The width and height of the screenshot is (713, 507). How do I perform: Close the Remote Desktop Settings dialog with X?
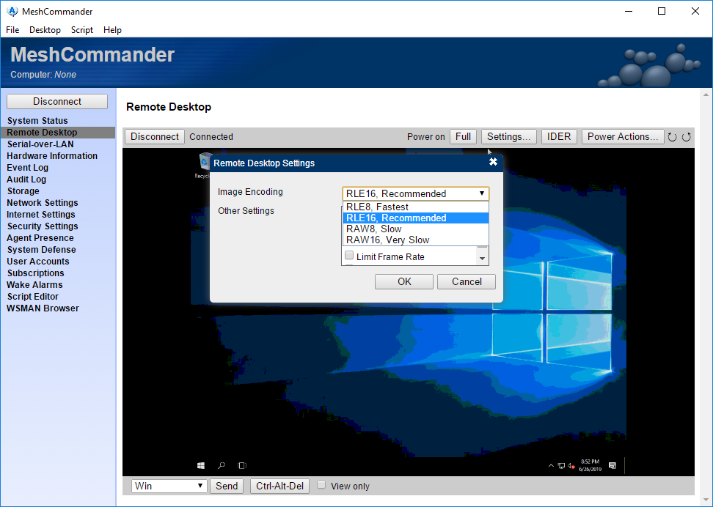(x=493, y=162)
